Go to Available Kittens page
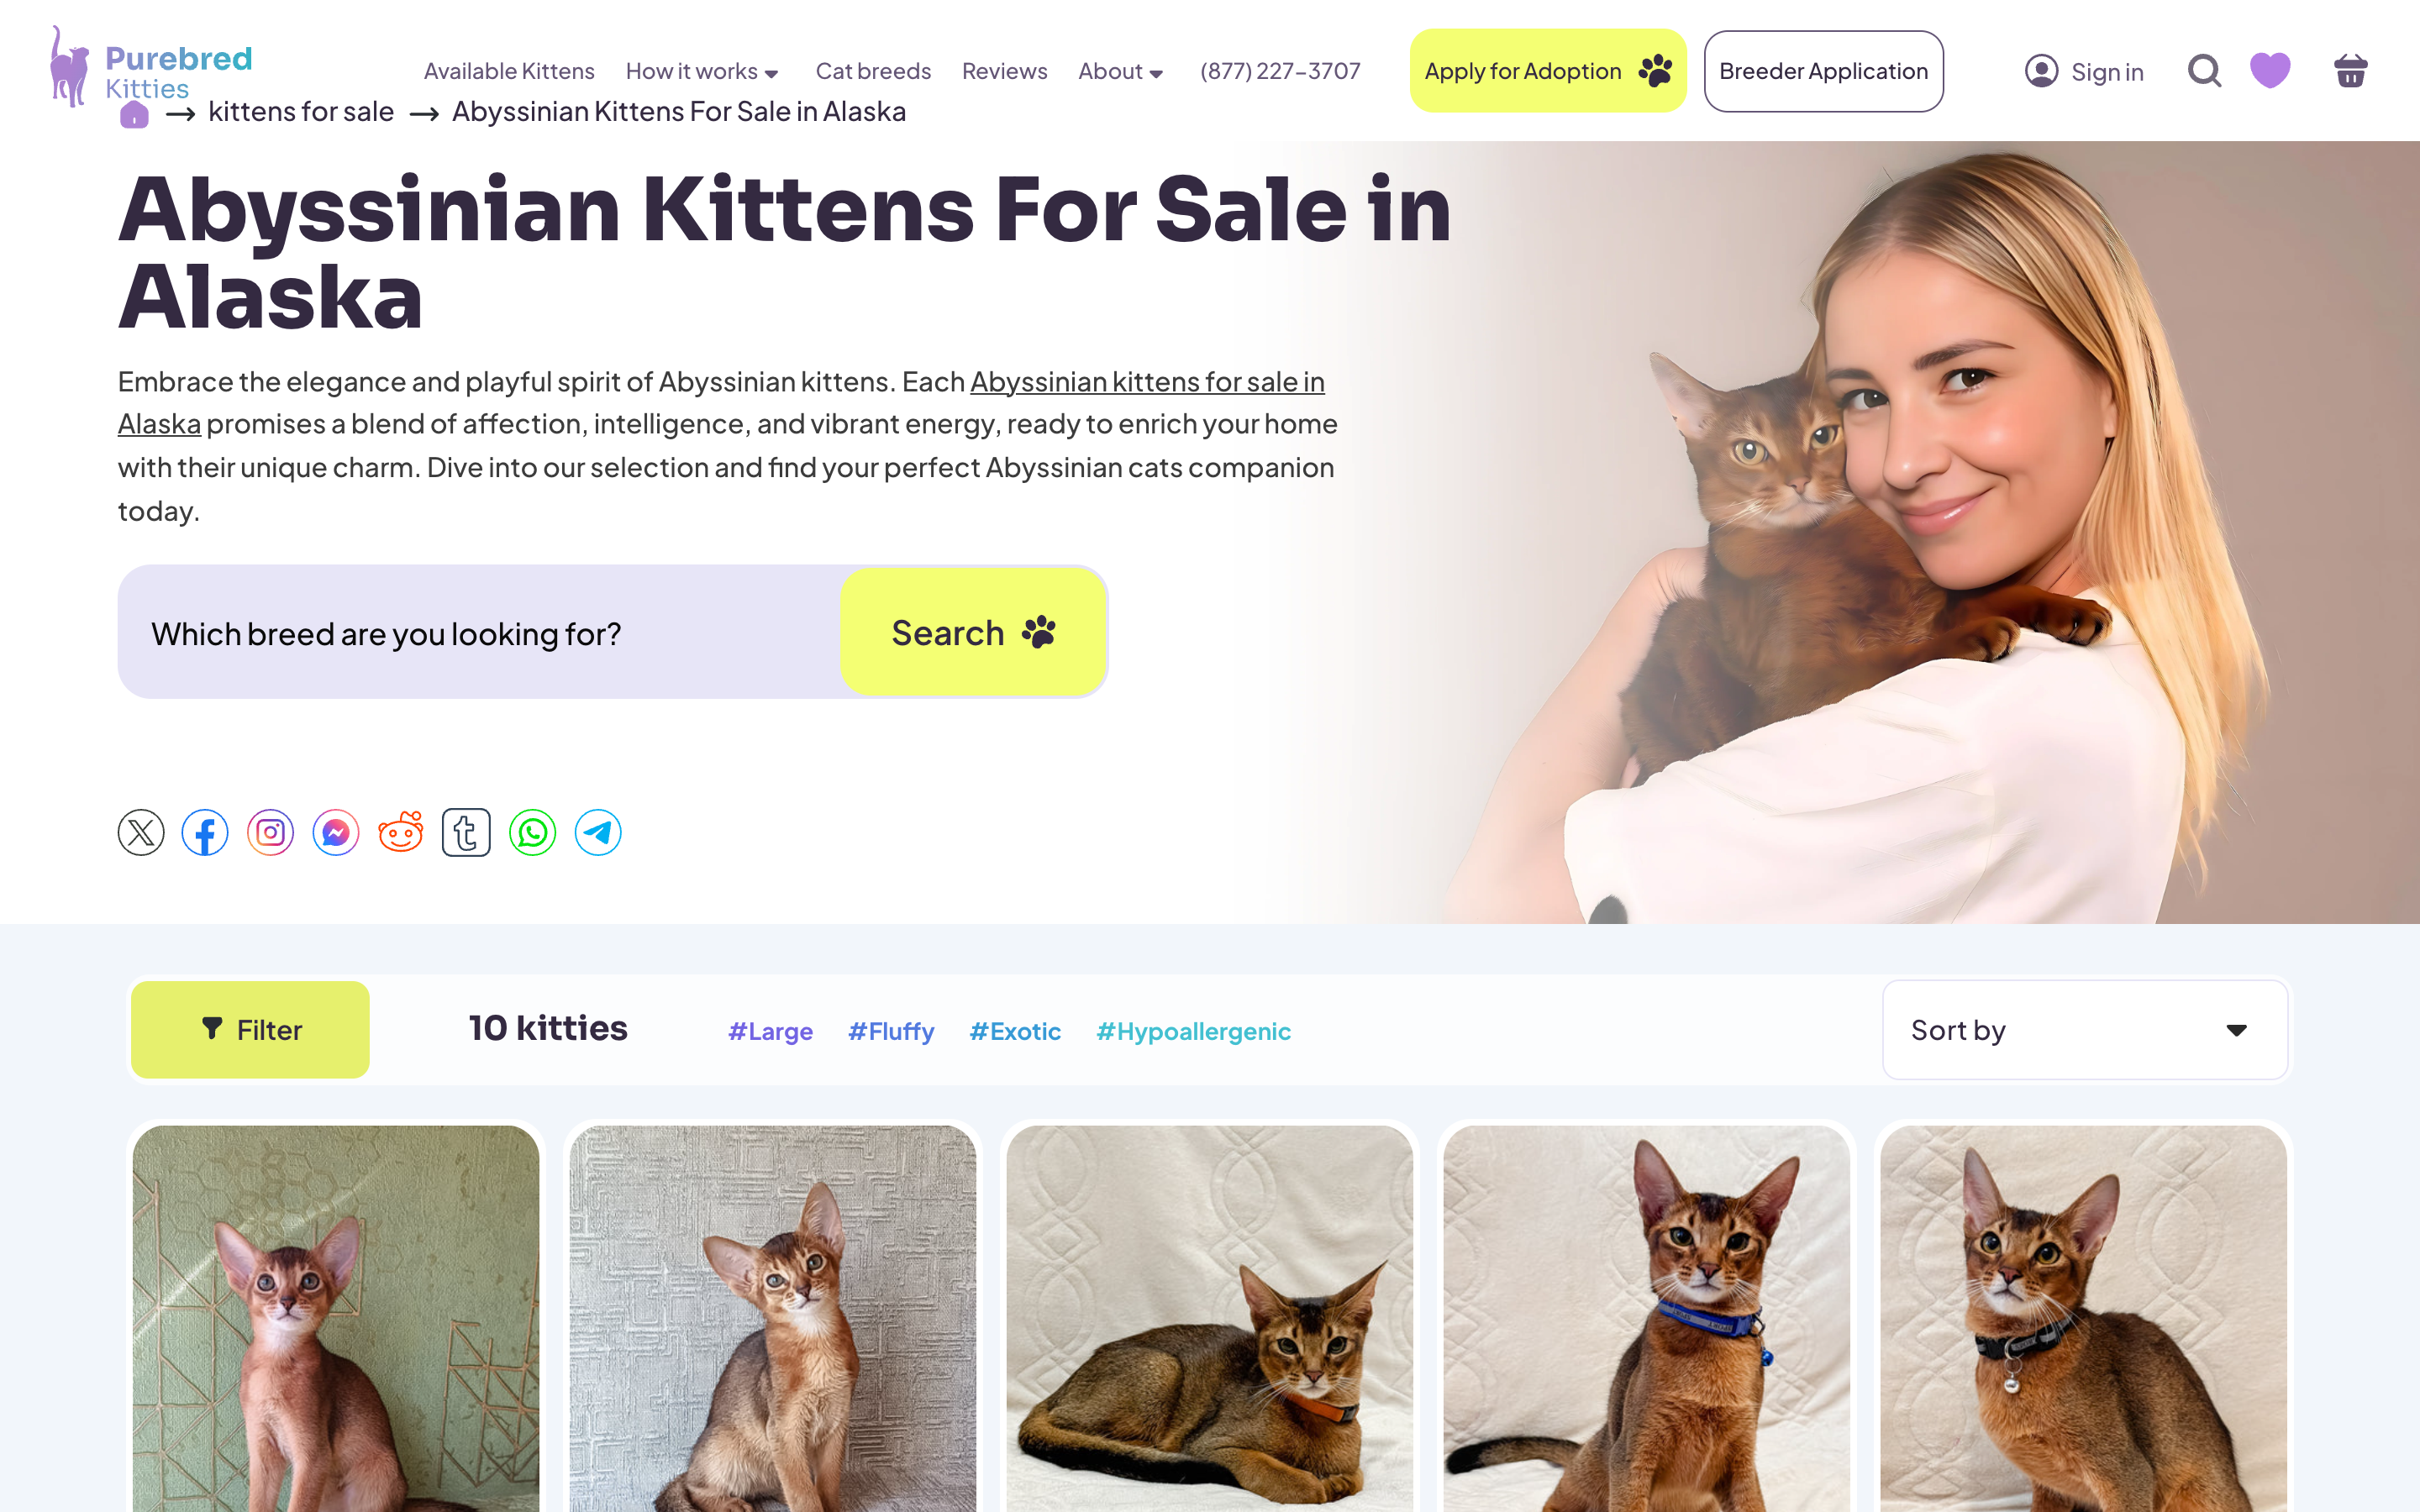2420x1512 pixels. [509, 71]
